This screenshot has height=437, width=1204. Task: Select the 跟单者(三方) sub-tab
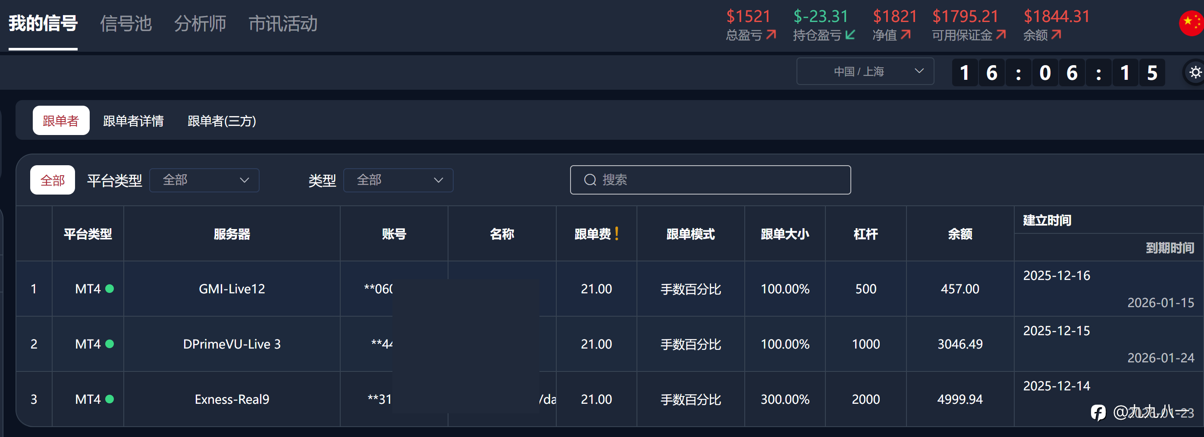[x=222, y=121]
